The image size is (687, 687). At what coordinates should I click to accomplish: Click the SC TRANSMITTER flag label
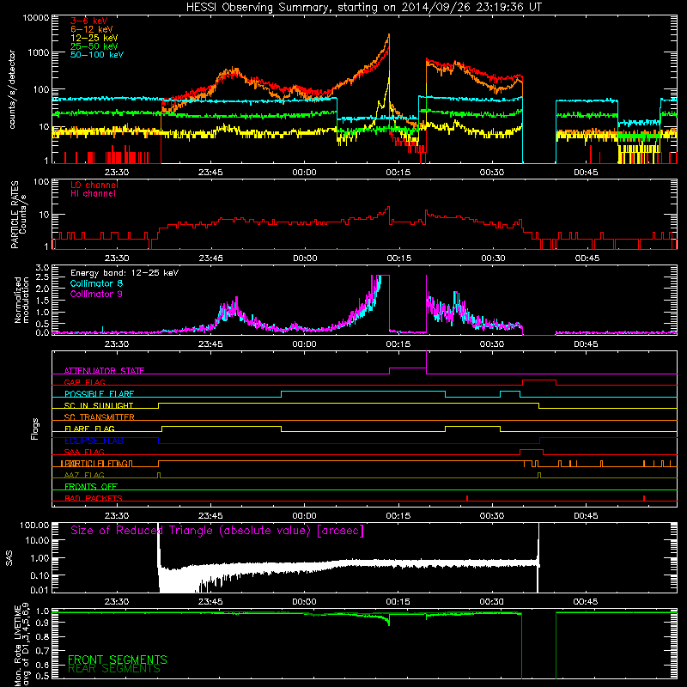click(x=100, y=417)
